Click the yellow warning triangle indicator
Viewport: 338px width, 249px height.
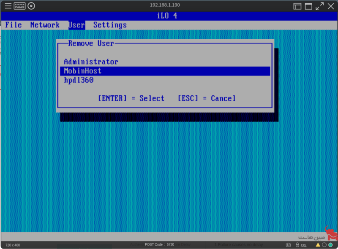point(318,245)
